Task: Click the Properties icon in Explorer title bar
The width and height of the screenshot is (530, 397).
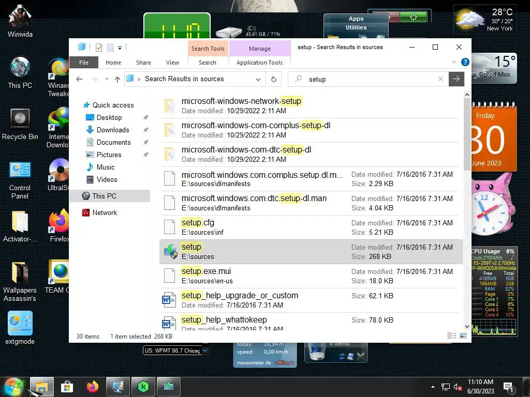Action: [99, 48]
